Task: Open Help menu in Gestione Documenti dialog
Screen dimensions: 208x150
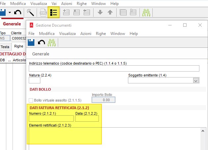Action: click(x=134, y=34)
